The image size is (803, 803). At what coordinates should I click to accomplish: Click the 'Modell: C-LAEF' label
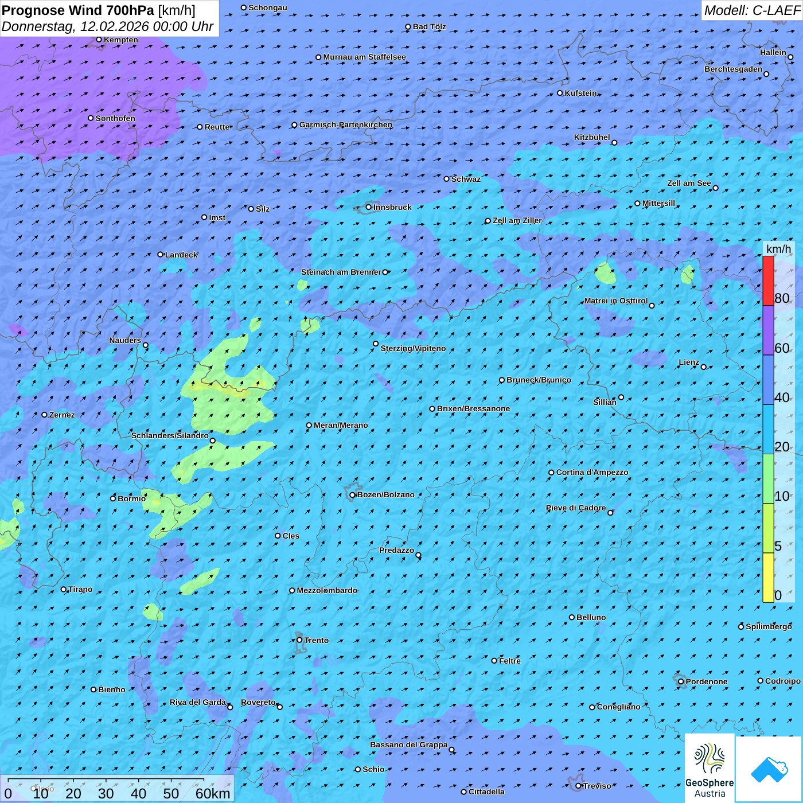752,10
